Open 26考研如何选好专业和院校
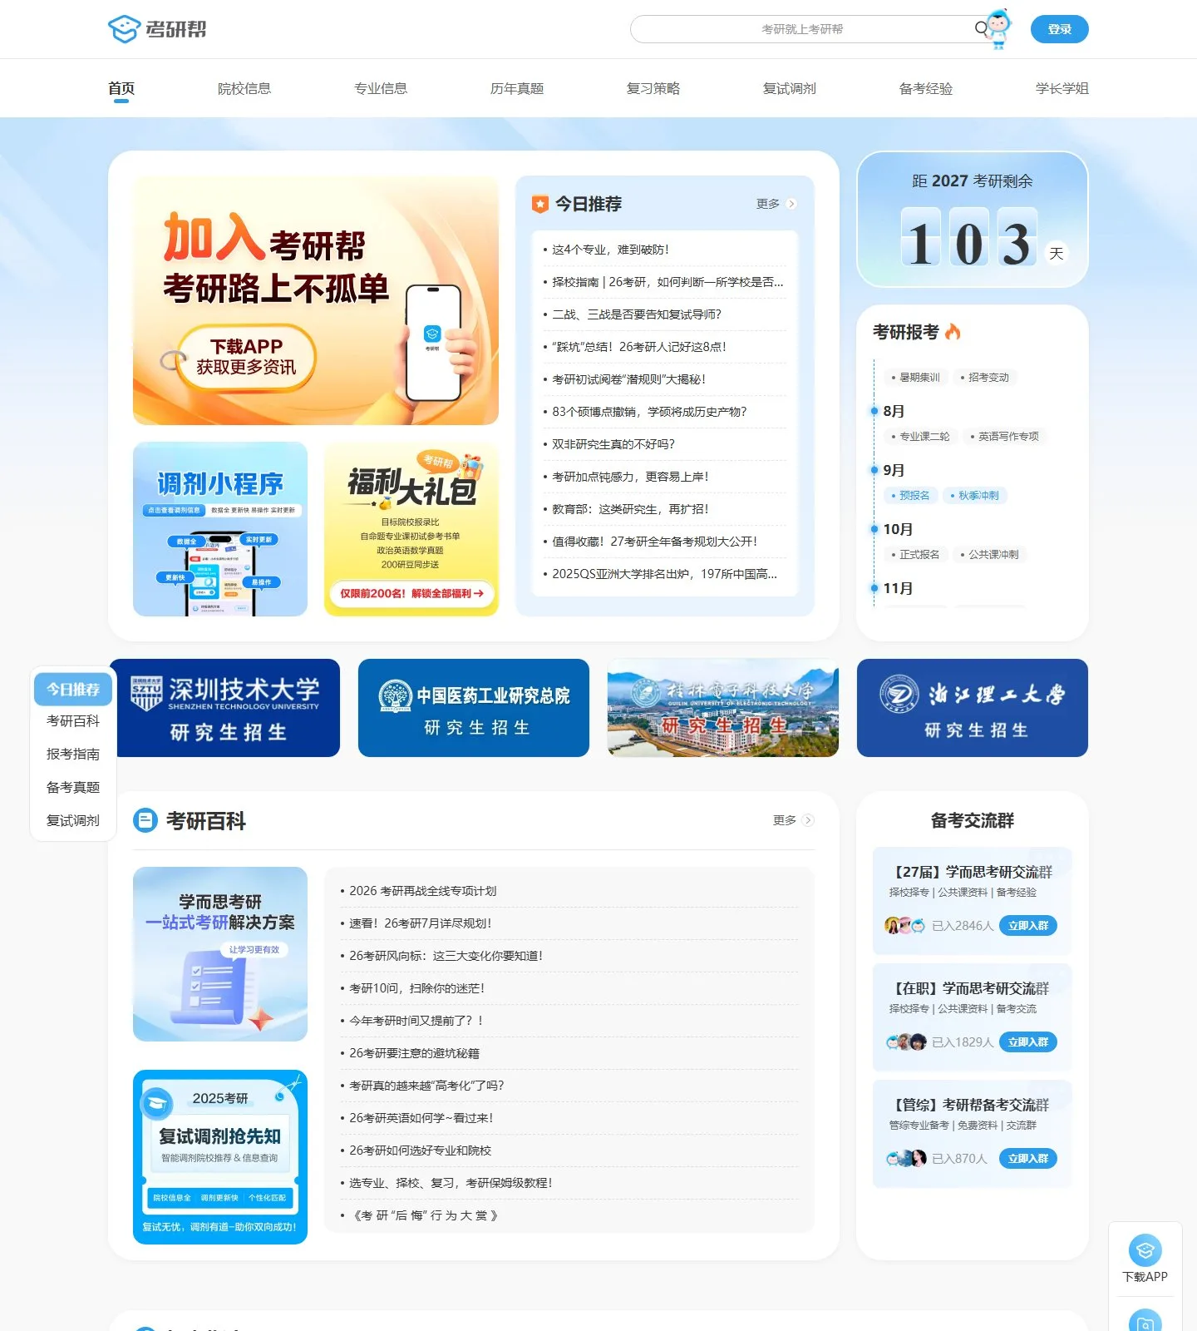1197x1331 pixels. 420,1150
